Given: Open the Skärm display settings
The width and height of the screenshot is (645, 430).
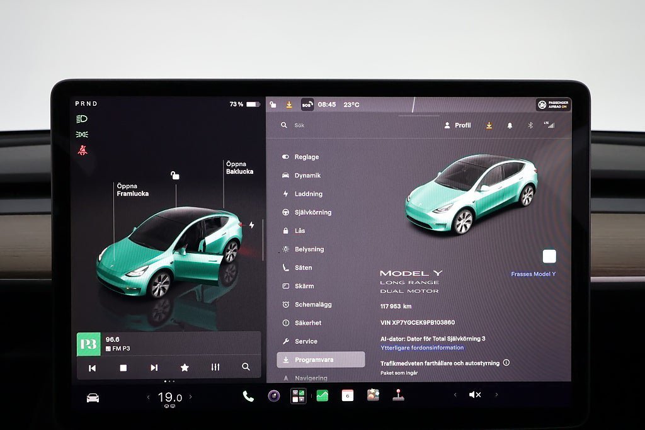Looking at the screenshot, I should (x=298, y=286).
